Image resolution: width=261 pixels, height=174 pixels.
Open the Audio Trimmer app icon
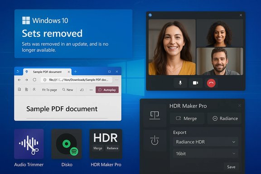click(x=29, y=144)
